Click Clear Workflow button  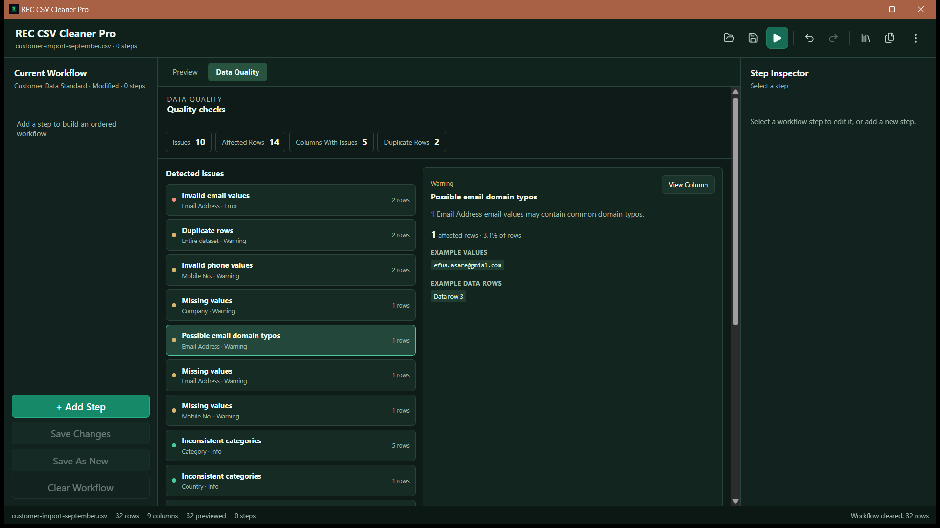[81, 488]
